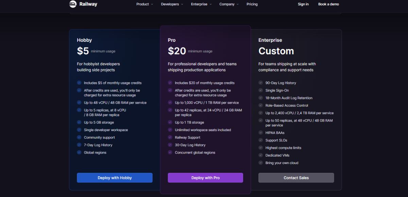Click the checkmark next to Role-Based Access Control
The width and height of the screenshot is (408, 197).
click(x=261, y=105)
